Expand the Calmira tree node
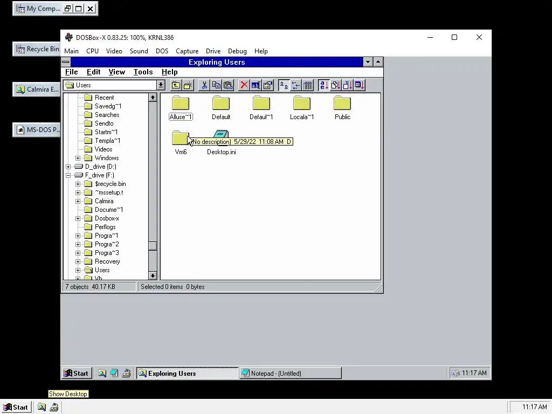The height and width of the screenshot is (414, 552). coord(78,201)
